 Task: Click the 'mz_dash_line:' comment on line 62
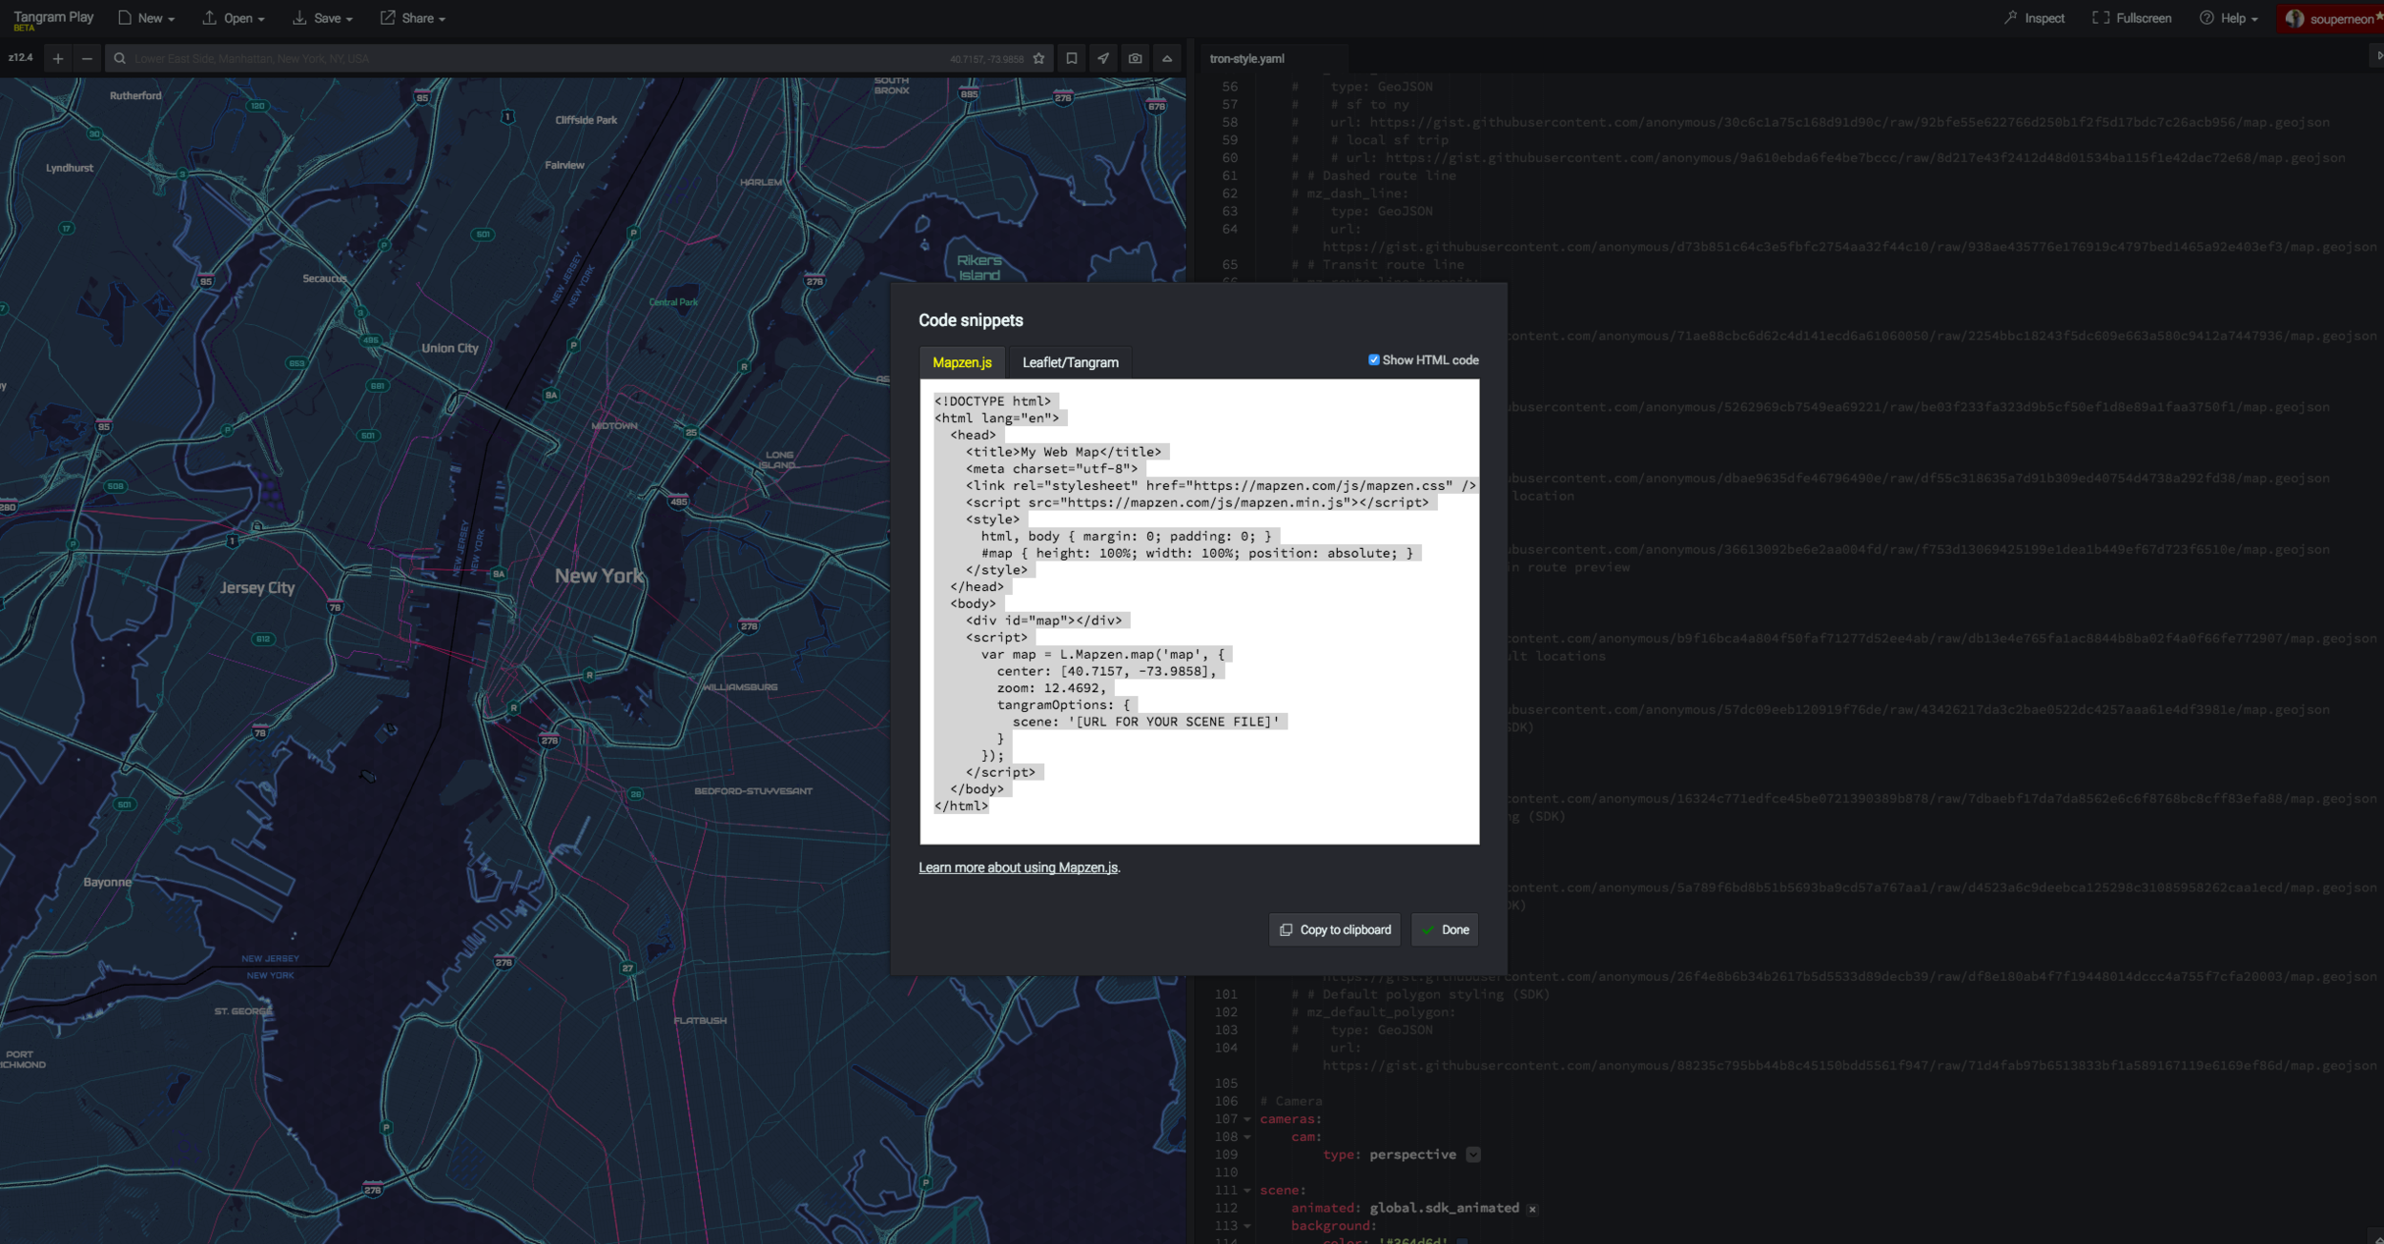[1357, 194]
